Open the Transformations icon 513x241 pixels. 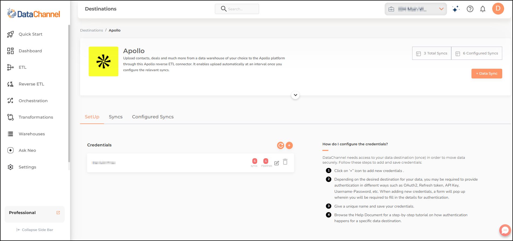tap(11, 117)
